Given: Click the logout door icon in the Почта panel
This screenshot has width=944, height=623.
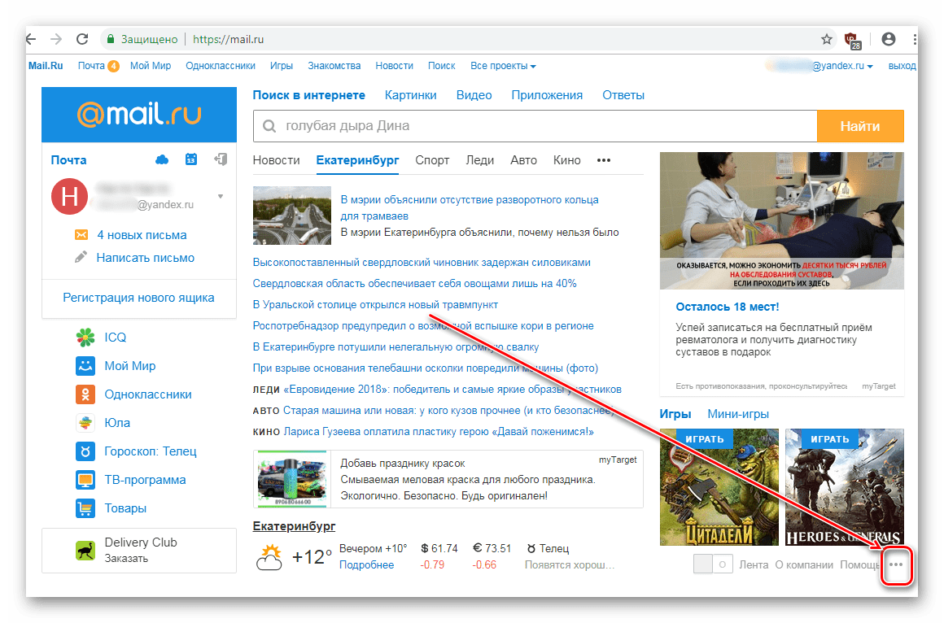Looking at the screenshot, I should (221, 159).
